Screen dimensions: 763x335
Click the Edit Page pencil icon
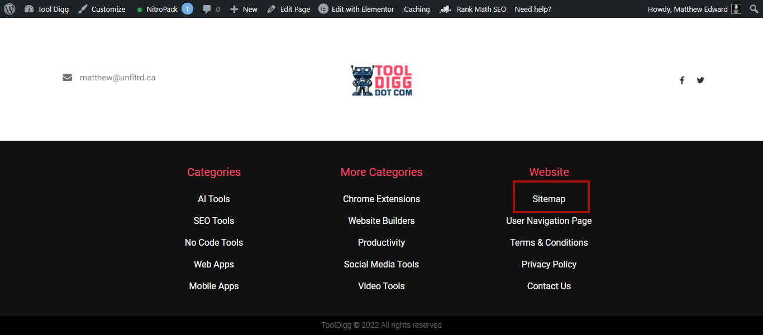(271, 9)
